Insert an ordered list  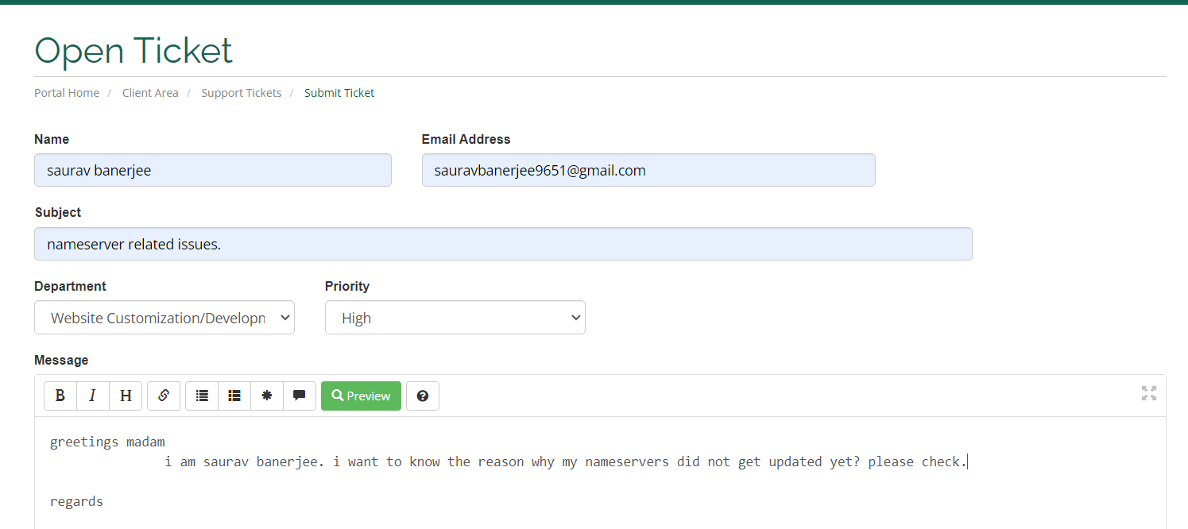point(234,396)
